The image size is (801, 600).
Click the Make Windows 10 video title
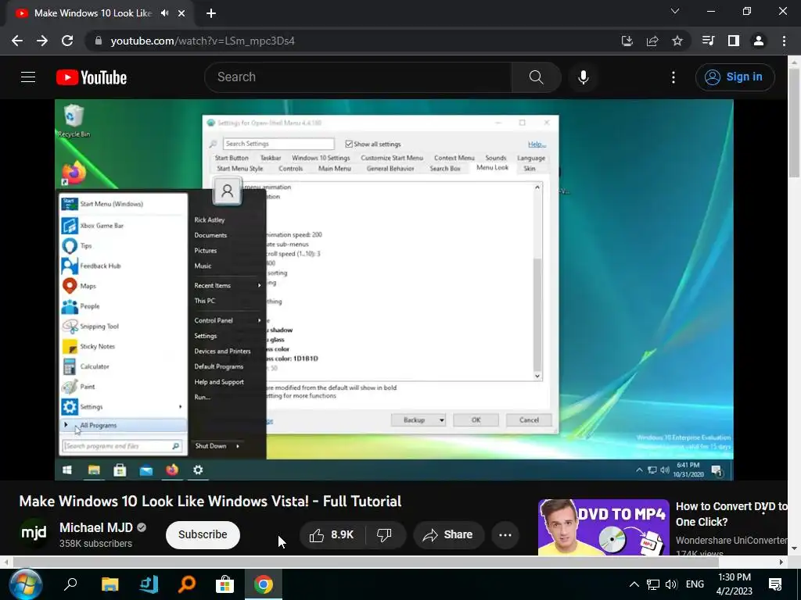tap(210, 501)
